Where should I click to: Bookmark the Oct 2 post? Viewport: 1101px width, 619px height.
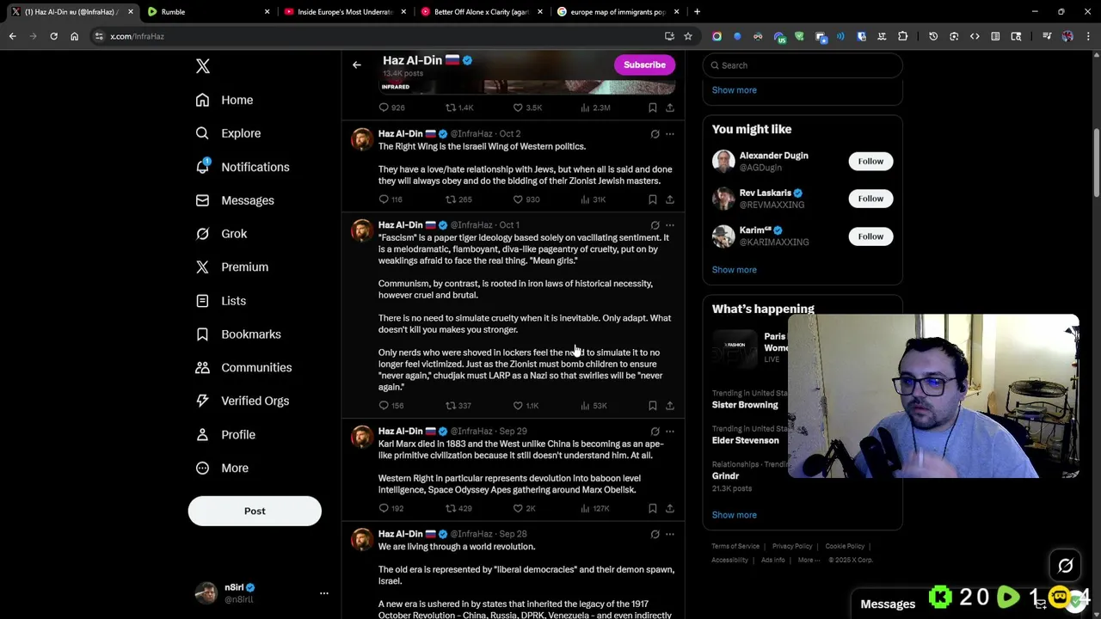[653, 199]
